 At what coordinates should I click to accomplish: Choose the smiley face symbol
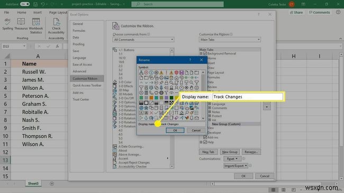pos(196,87)
